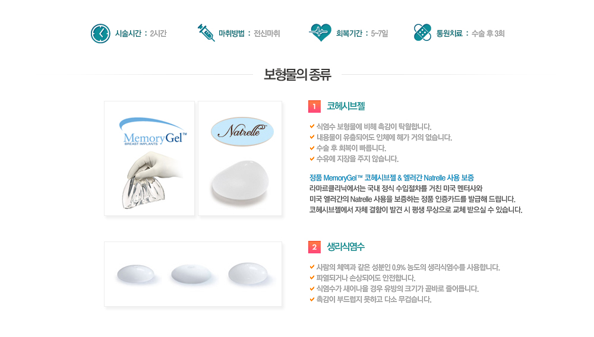Click the middle saline implant image
594x337 pixels.
pyautogui.click(x=191, y=274)
